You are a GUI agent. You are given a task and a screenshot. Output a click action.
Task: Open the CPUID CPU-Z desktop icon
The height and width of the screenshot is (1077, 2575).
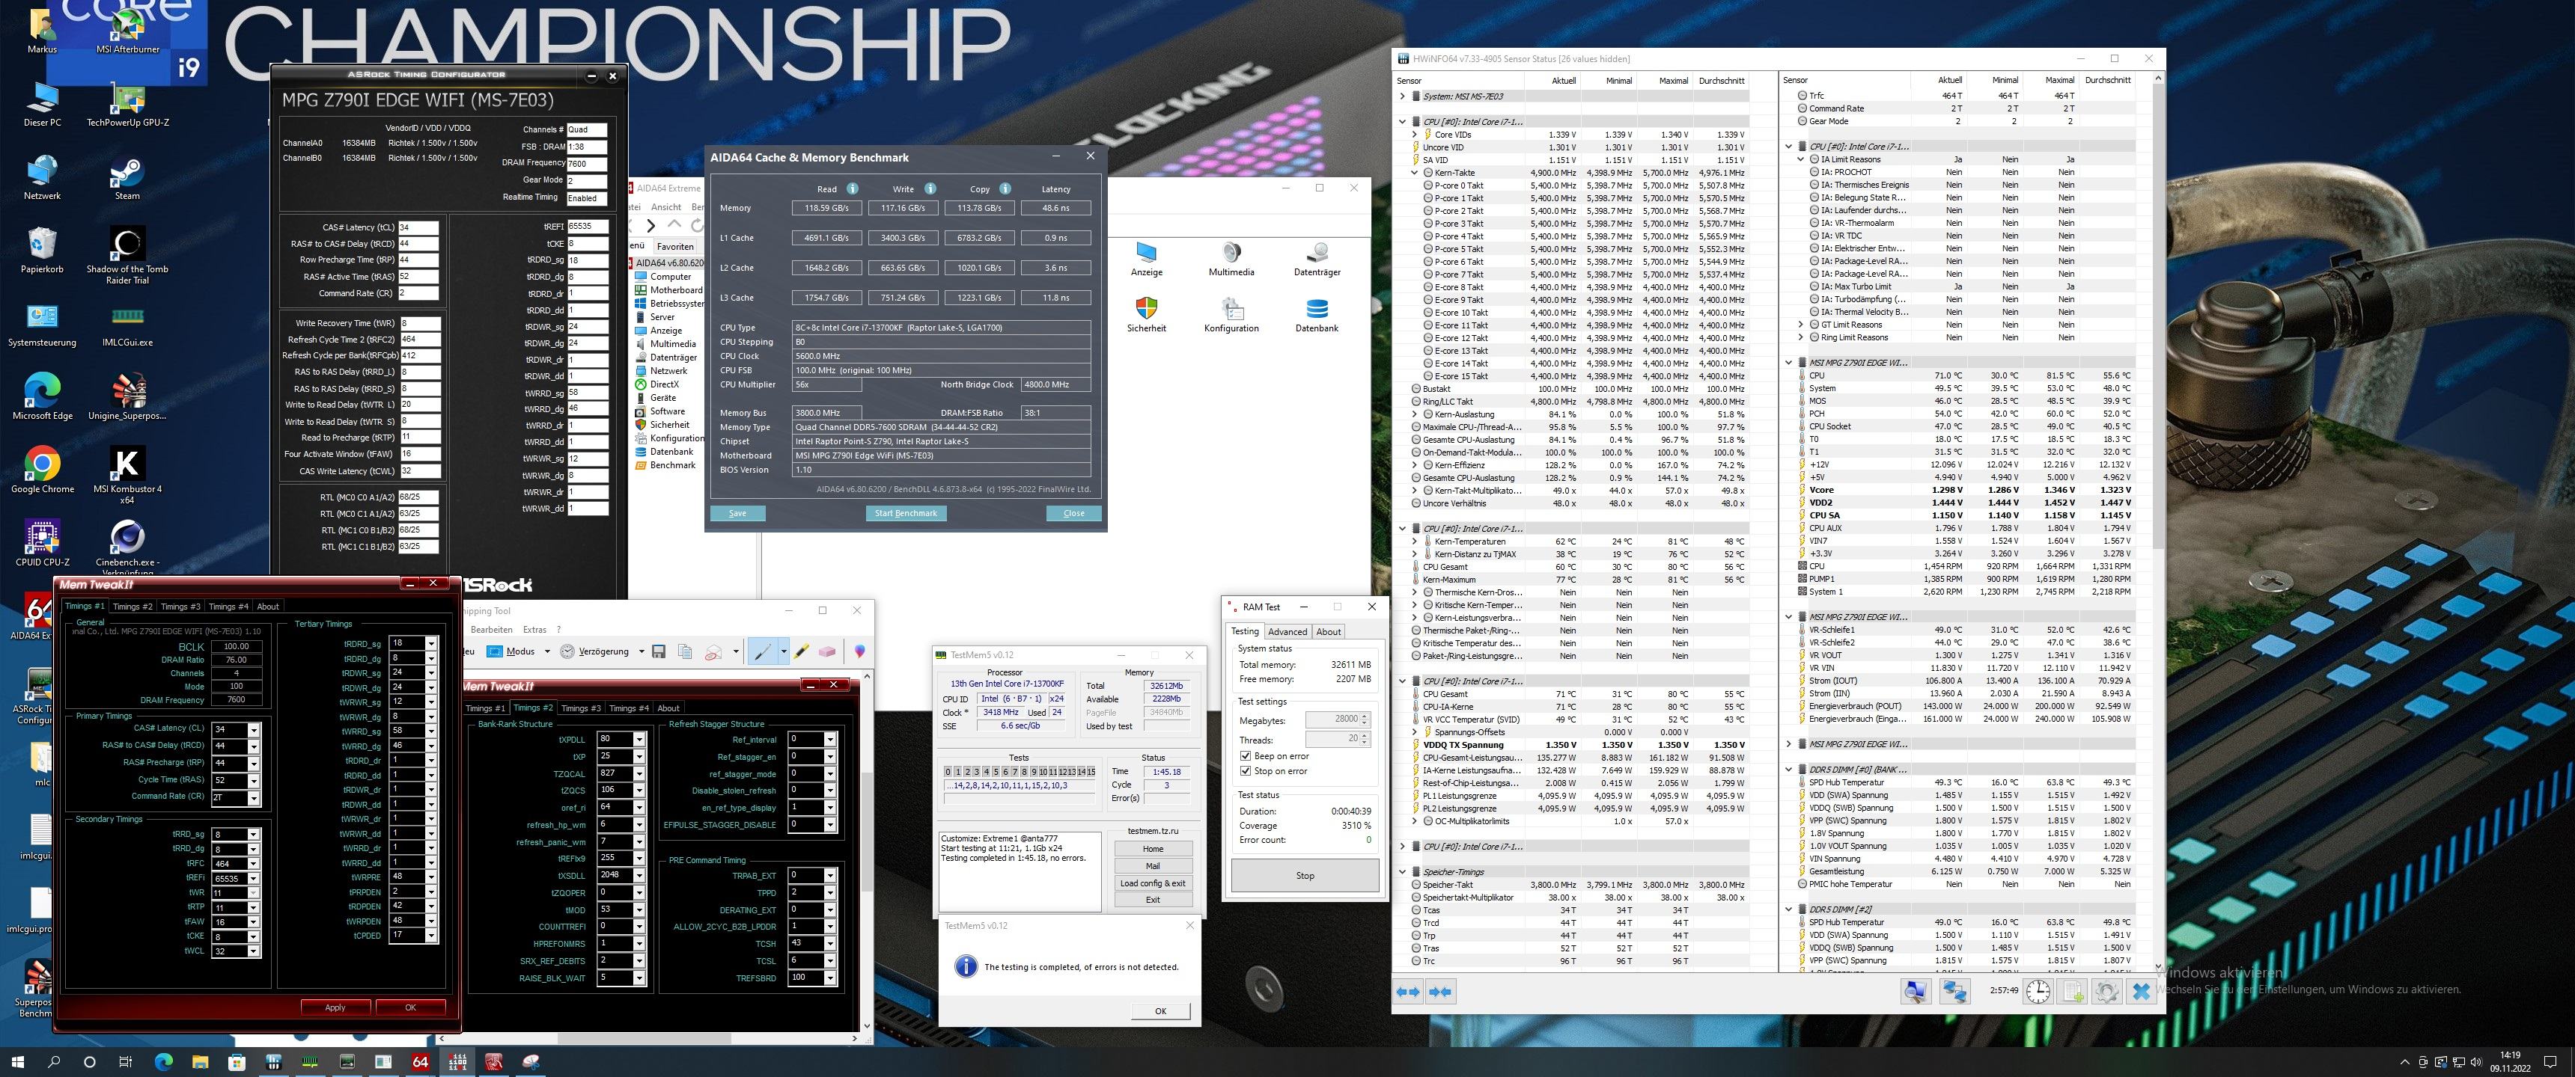(x=42, y=544)
